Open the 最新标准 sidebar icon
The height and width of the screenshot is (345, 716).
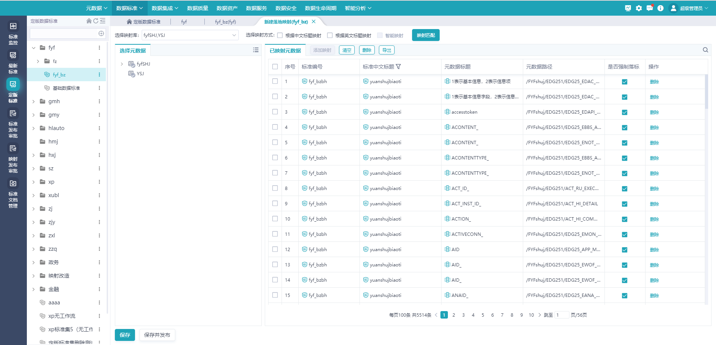click(x=13, y=62)
